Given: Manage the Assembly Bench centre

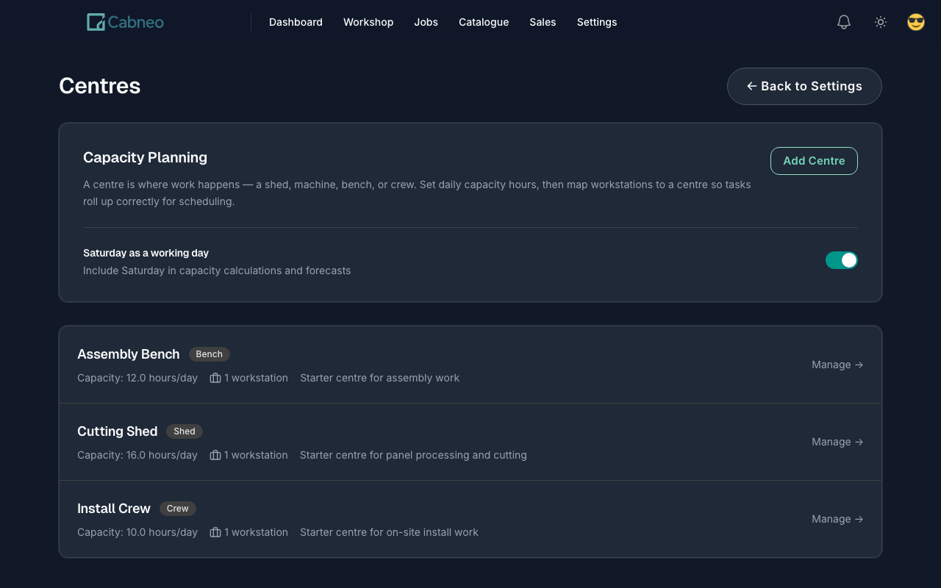Looking at the screenshot, I should [x=837, y=365].
